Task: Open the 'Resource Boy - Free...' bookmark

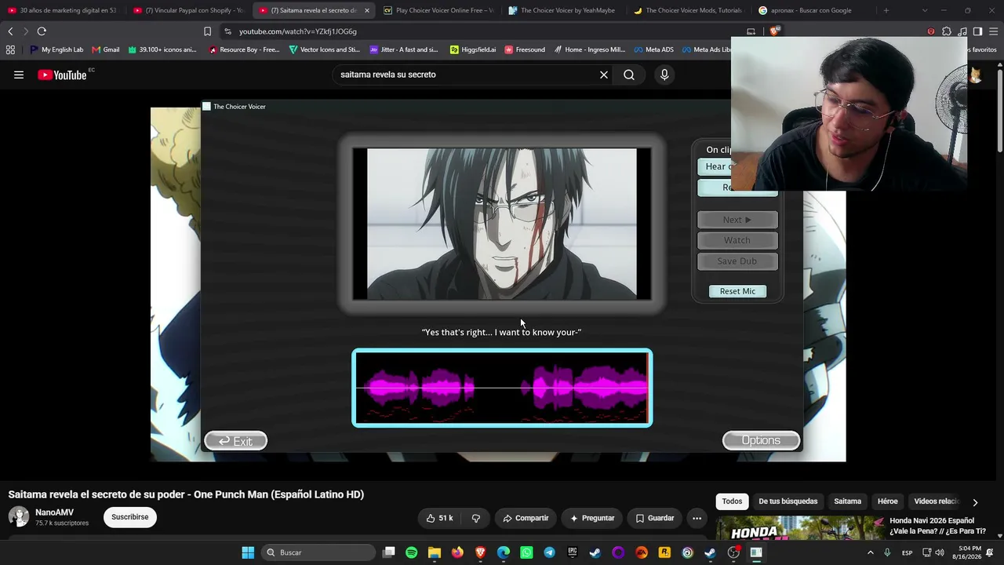Action: tap(244, 49)
